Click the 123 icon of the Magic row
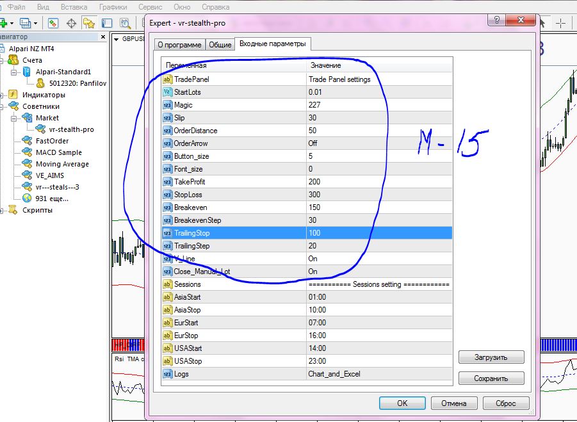Screen dimensions: 577x422 (167, 105)
